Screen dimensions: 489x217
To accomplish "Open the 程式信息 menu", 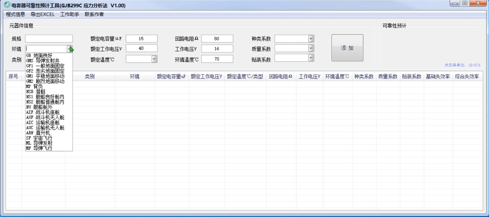I will point(16,14).
